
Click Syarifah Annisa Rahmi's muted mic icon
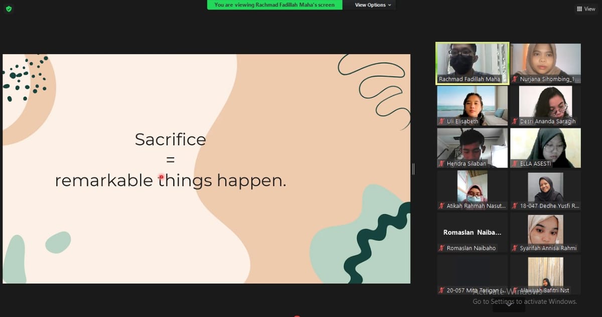coord(515,248)
